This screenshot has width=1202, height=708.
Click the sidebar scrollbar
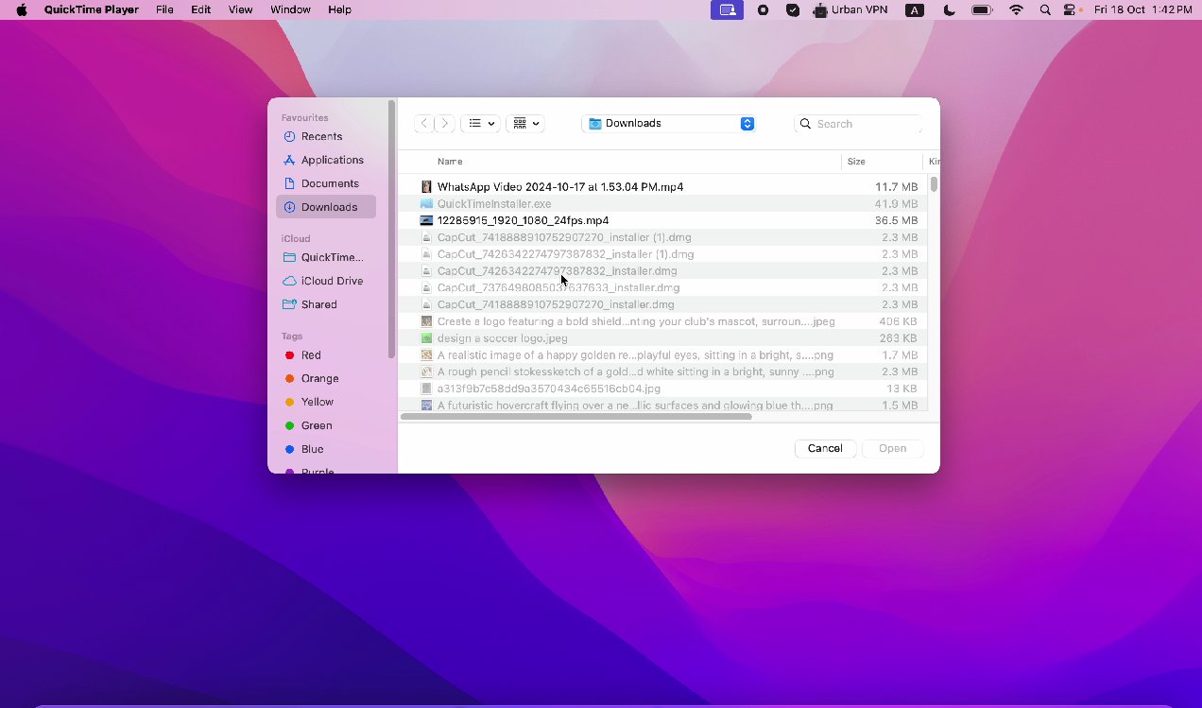point(391,229)
